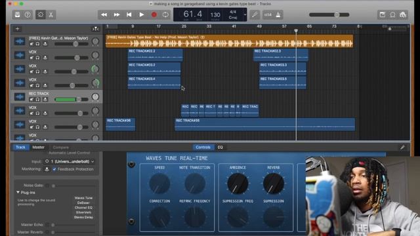Click the Kevin Gates track volume slider
Image resolution: width=420 pixels, height=236 pixels.
[x=72, y=44]
